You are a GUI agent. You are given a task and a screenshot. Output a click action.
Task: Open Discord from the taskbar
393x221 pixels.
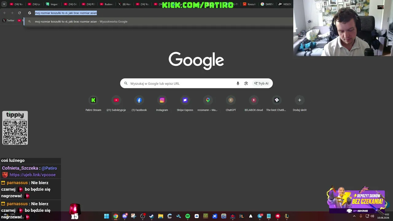click(x=125, y=216)
